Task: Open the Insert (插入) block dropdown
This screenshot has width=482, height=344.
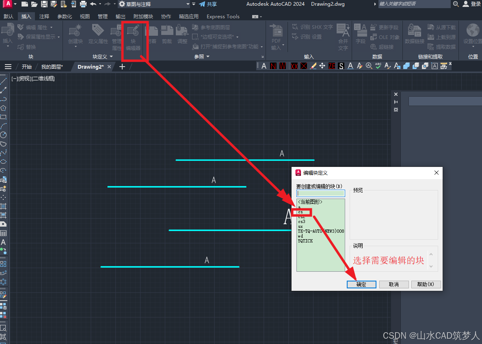Action: tap(7, 46)
